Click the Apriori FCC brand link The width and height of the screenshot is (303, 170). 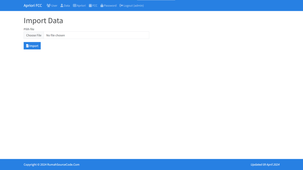(x=33, y=6)
